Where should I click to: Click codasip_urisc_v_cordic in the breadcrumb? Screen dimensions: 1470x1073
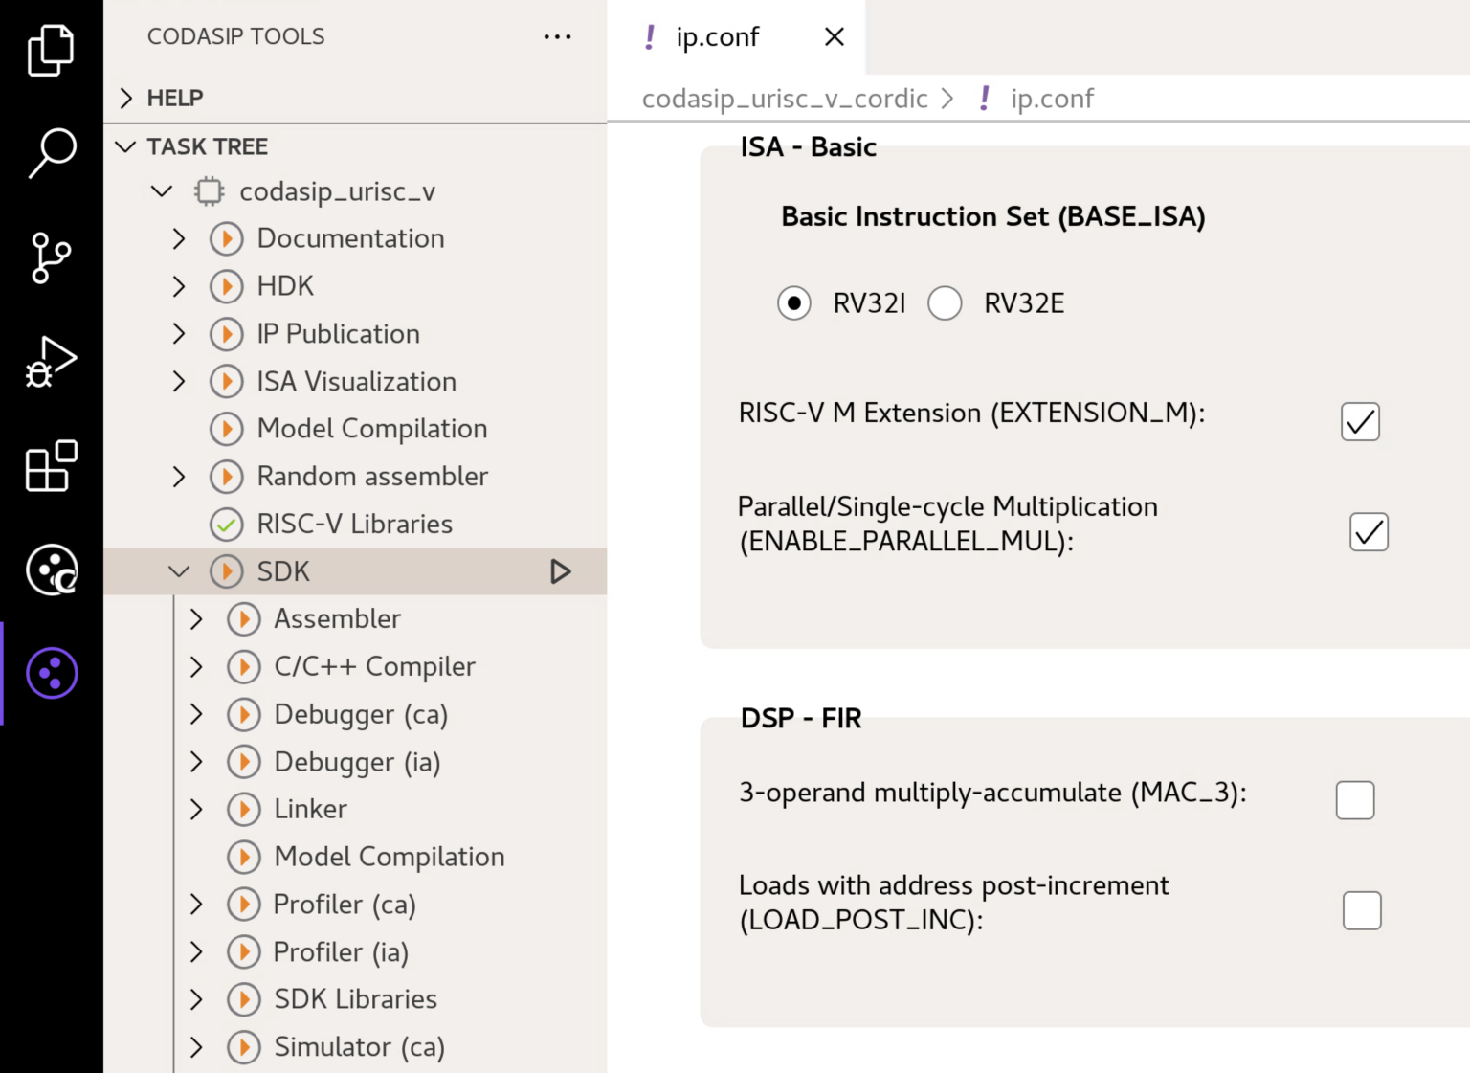(x=784, y=98)
